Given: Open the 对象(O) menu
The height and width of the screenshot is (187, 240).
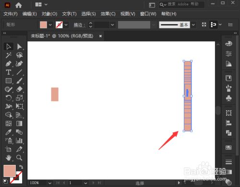Looking at the screenshot, I should point(49,14).
